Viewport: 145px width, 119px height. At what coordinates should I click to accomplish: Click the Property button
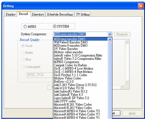(122, 34)
